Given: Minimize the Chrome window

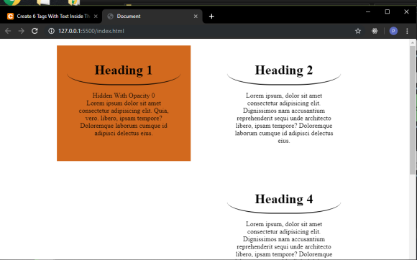Looking at the screenshot, I should 368,11.
